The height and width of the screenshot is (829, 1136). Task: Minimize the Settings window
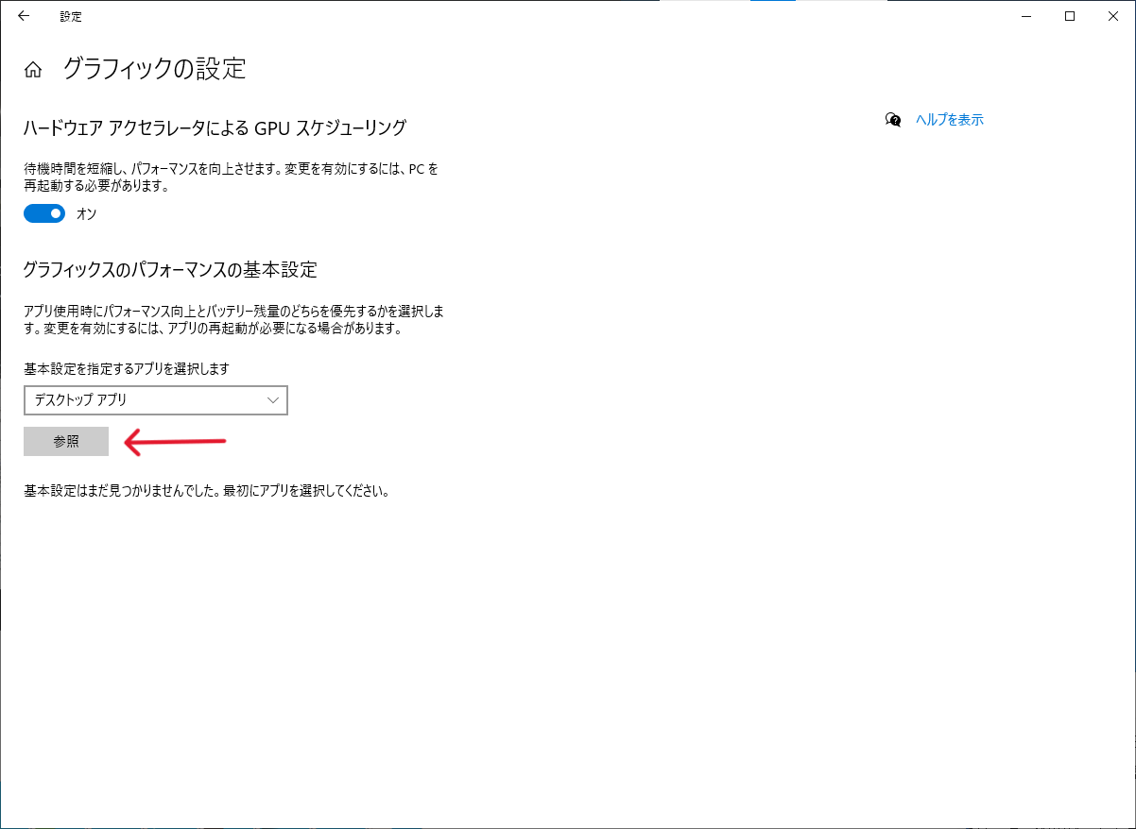1026,16
